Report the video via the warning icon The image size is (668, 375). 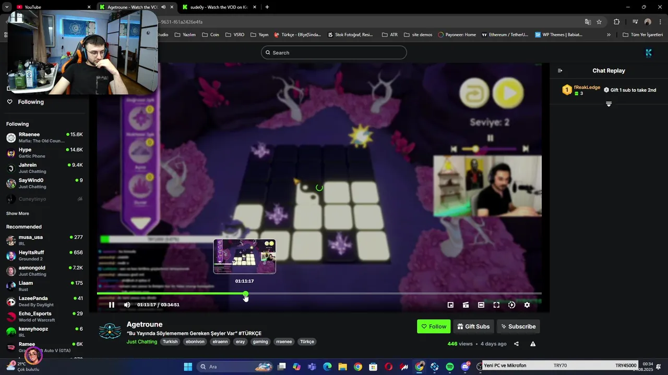point(533,344)
